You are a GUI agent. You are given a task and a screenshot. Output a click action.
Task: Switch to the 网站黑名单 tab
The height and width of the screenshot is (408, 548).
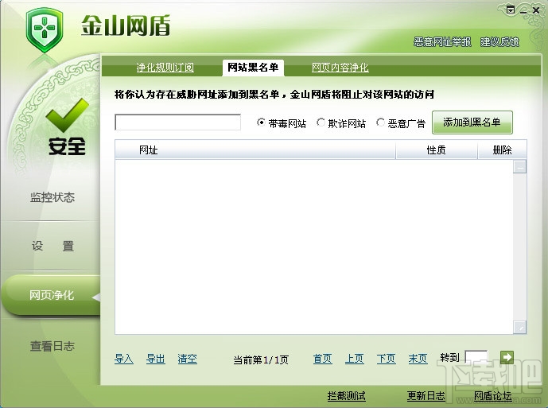coord(253,67)
